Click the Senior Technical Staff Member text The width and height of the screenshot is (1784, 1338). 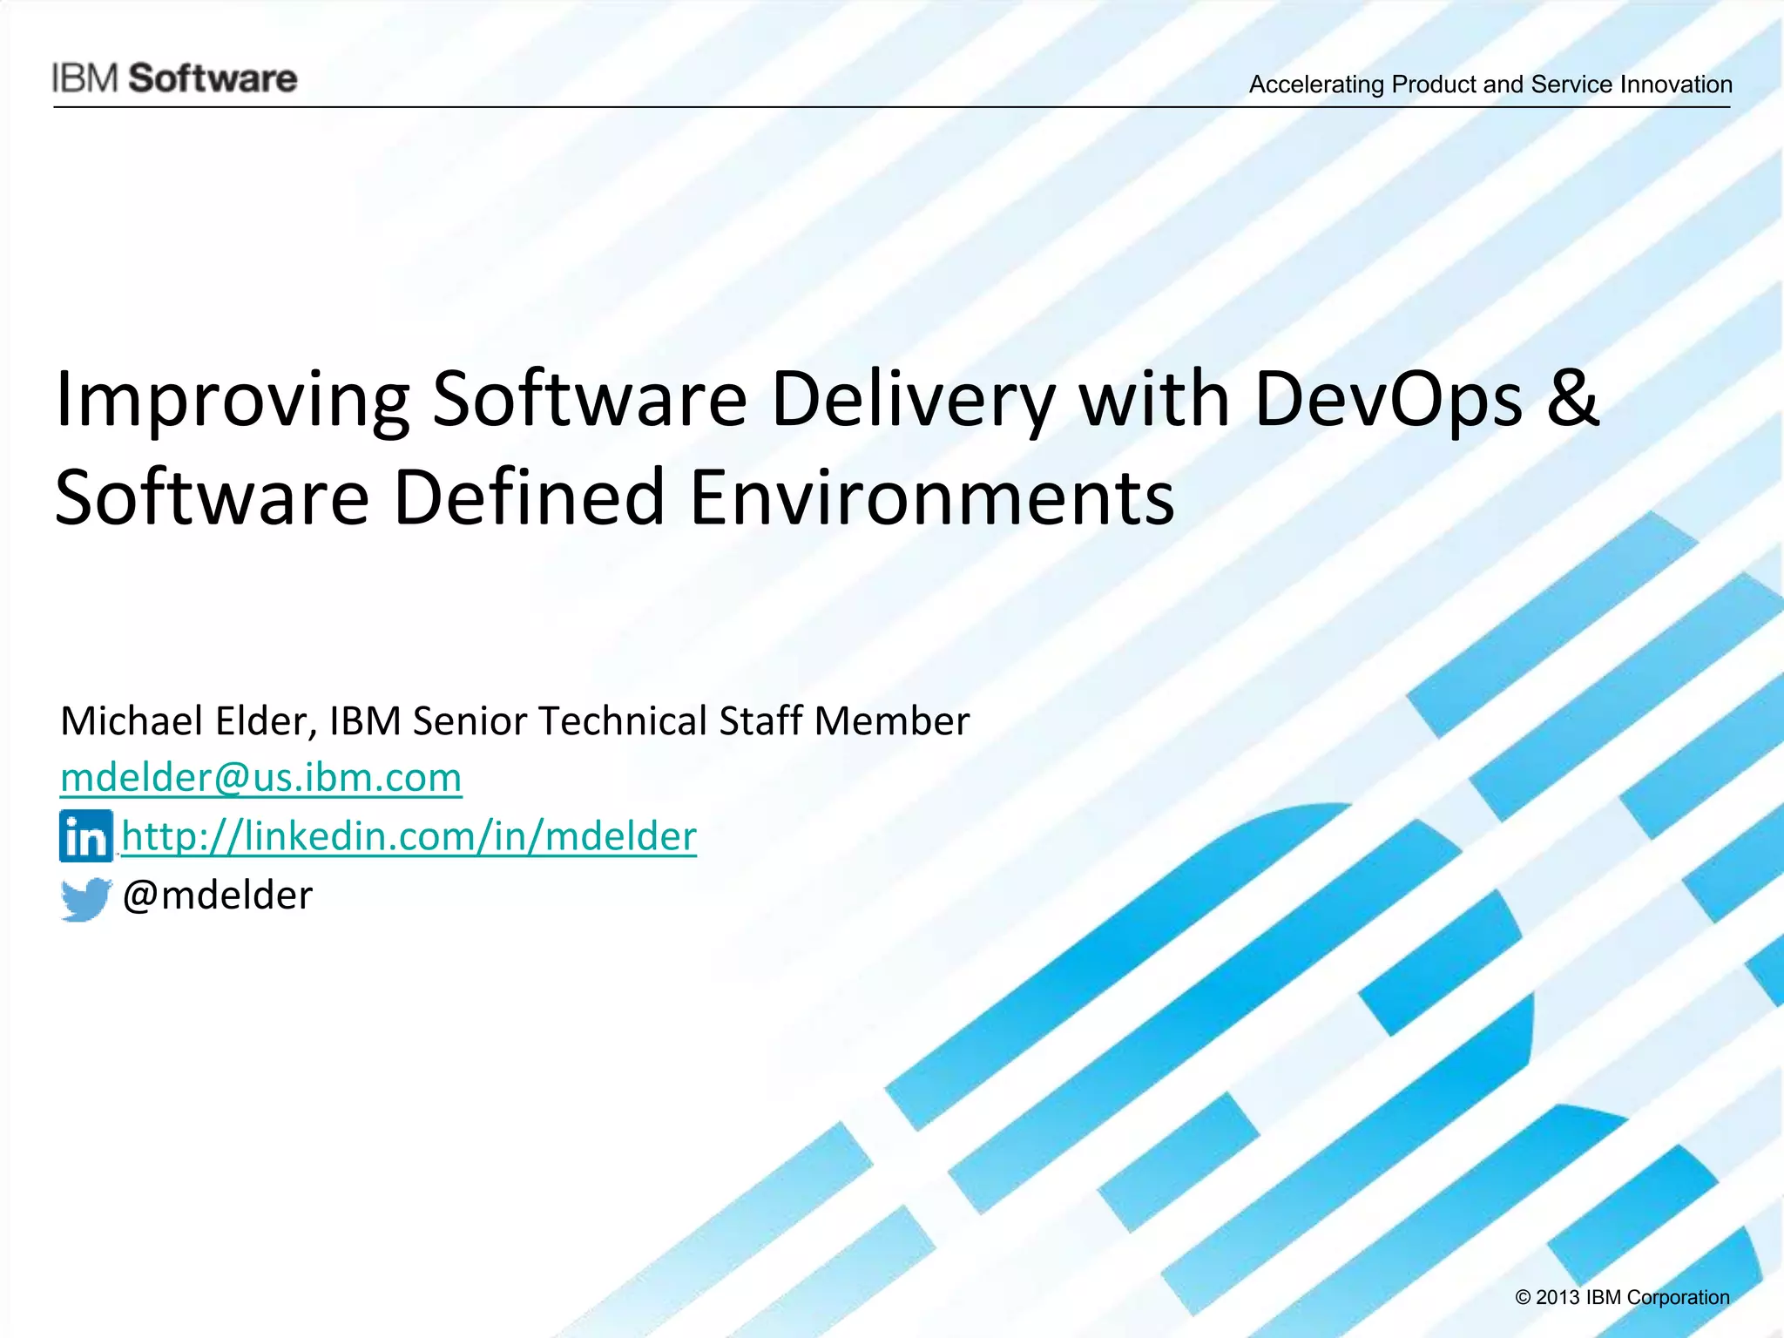pos(690,721)
